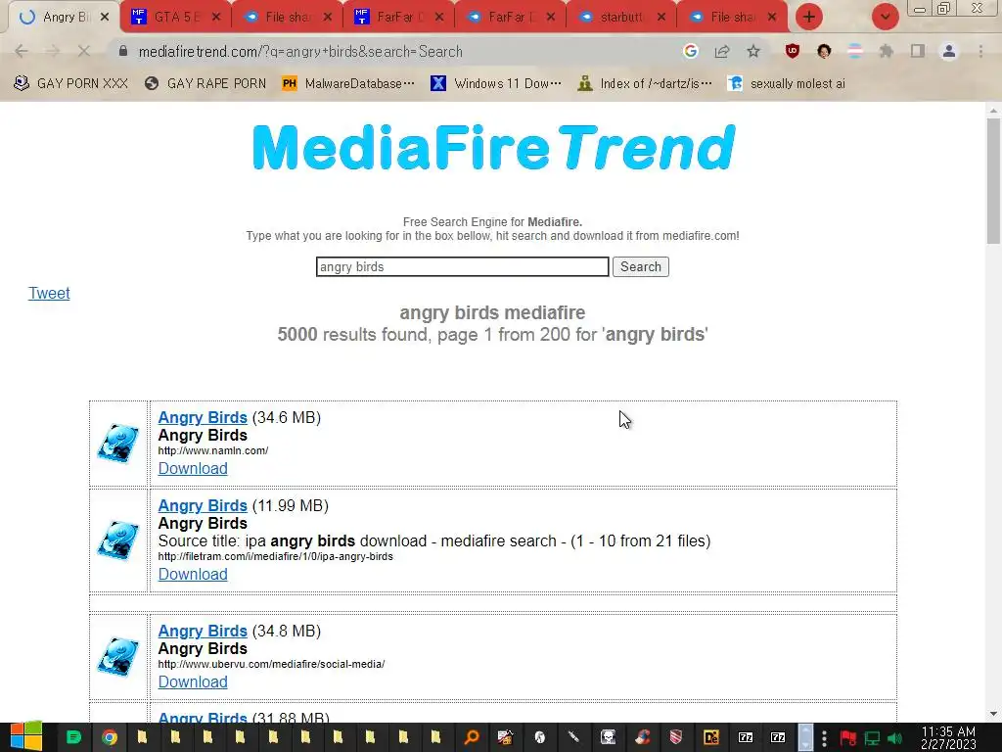The height and width of the screenshot is (752, 1002).
Task: Open the clock showing 11:35 AM
Action: [948, 737]
